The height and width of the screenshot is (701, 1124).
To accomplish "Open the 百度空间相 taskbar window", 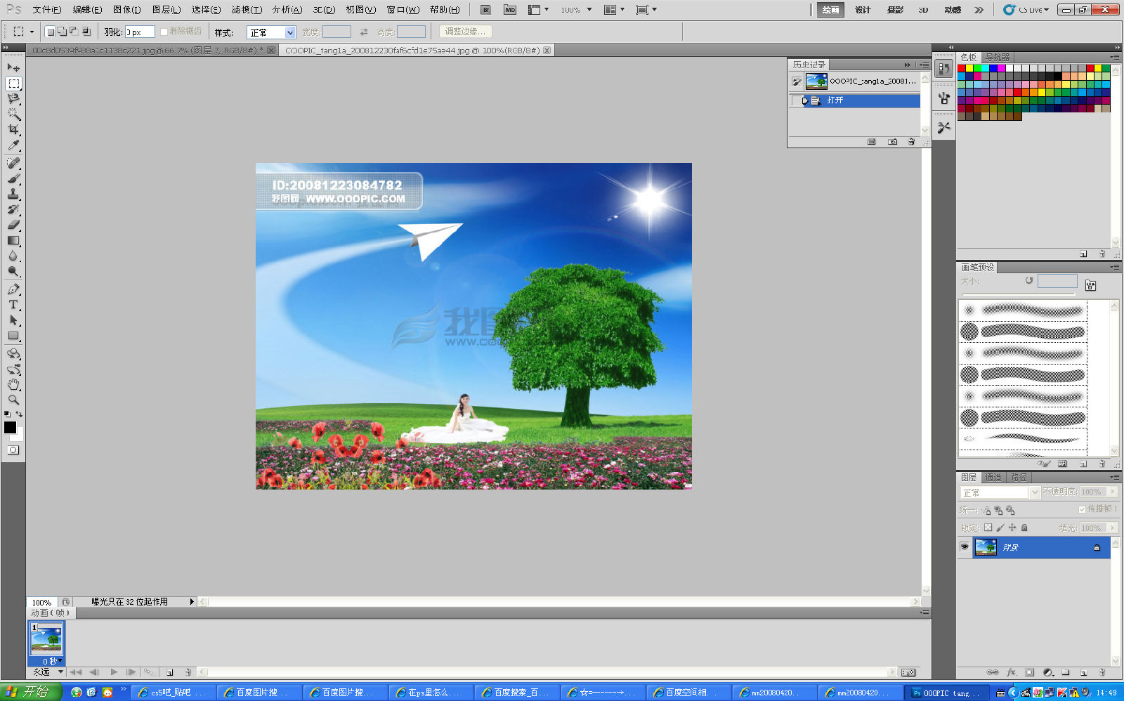I will 688,693.
